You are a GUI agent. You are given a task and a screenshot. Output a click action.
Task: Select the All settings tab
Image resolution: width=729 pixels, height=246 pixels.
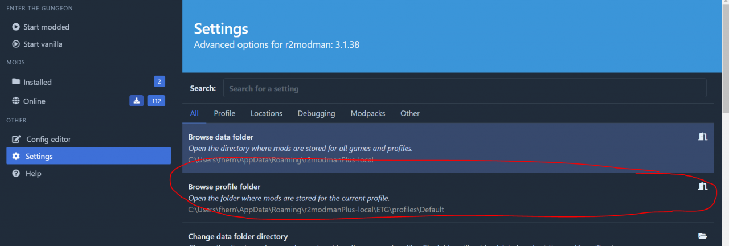[194, 113]
